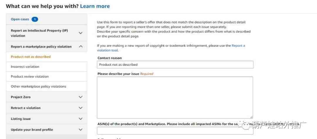This screenshot has height=139, width=317.
Task: Open the Report a violation tool link
Action: 171,48
